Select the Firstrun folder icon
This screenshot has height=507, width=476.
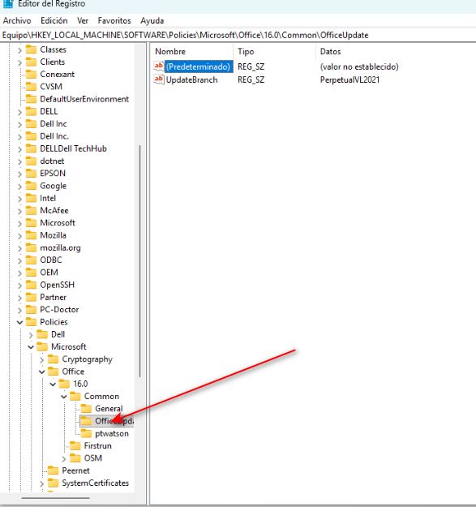[75, 445]
